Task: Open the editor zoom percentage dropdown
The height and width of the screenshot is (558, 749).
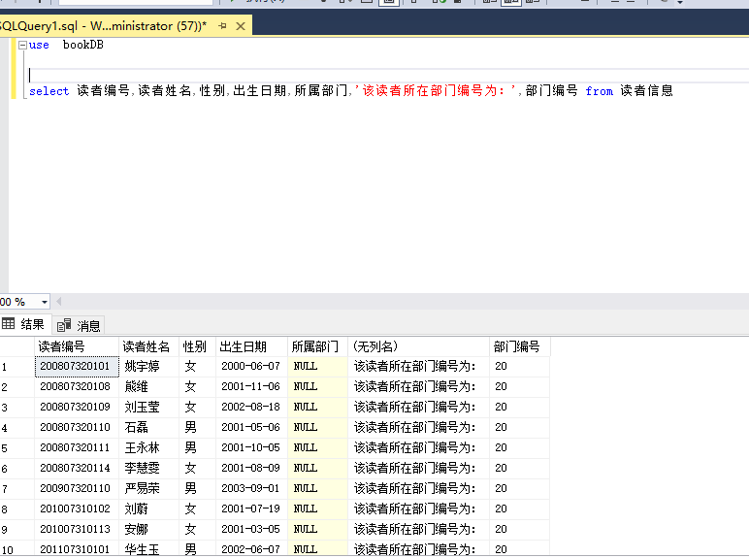Action: (x=45, y=302)
